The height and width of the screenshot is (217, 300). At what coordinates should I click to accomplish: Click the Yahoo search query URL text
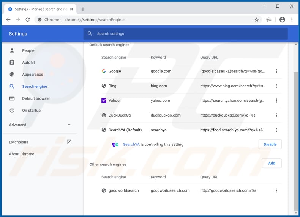tap(232, 101)
